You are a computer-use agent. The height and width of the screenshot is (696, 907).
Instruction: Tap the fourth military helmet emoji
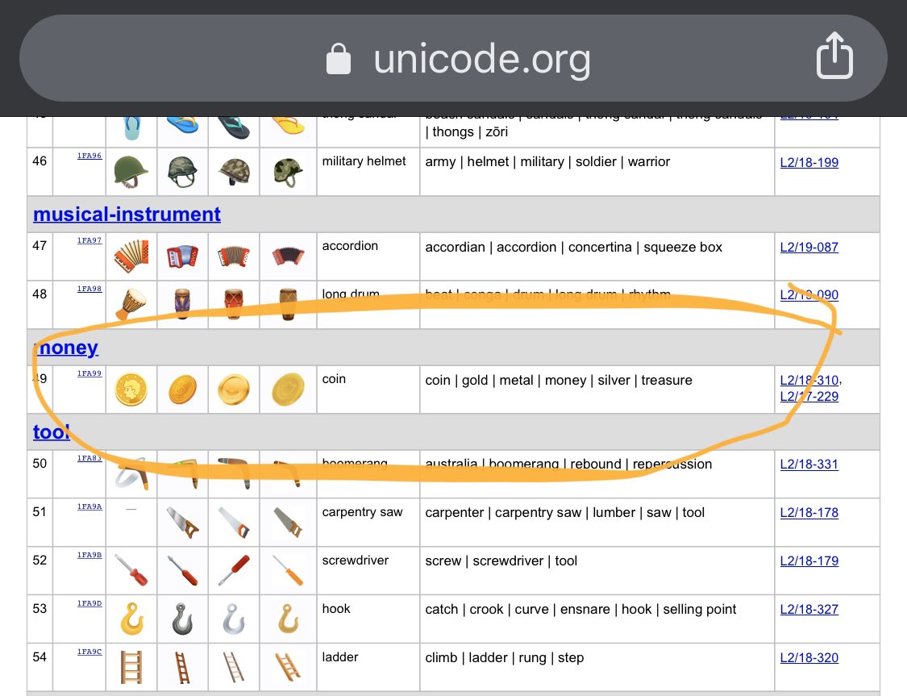click(288, 172)
